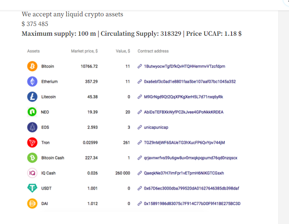The width and height of the screenshot is (289, 224).
Task: Click the Contract address column header
Action: pyautogui.click(x=153, y=51)
